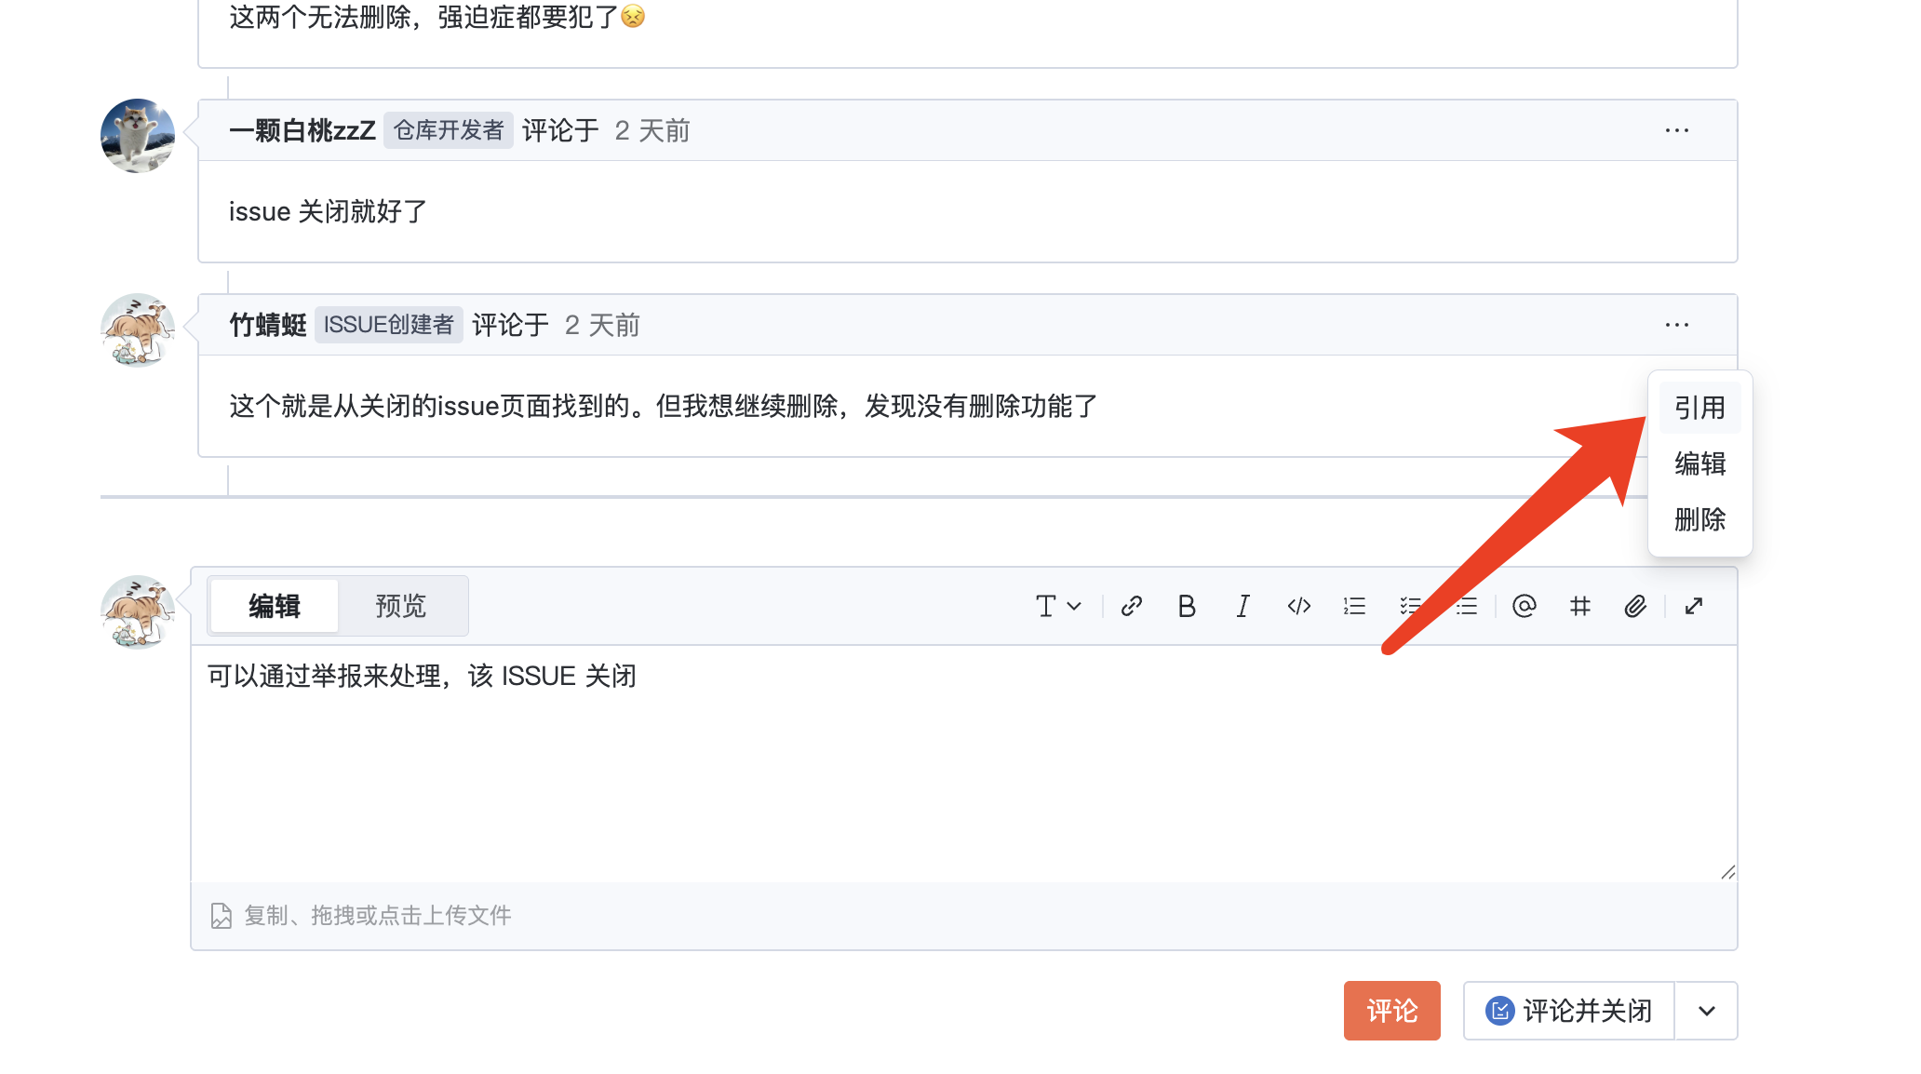Image resolution: width=1921 pixels, height=1074 pixels.
Task: Select 引用 from the context menu
Action: click(1699, 407)
